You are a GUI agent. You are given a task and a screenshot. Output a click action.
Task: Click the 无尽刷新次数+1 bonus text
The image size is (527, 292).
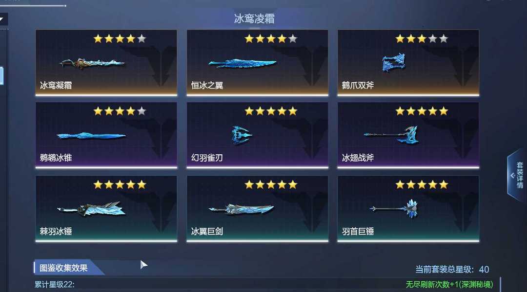pos(449,285)
